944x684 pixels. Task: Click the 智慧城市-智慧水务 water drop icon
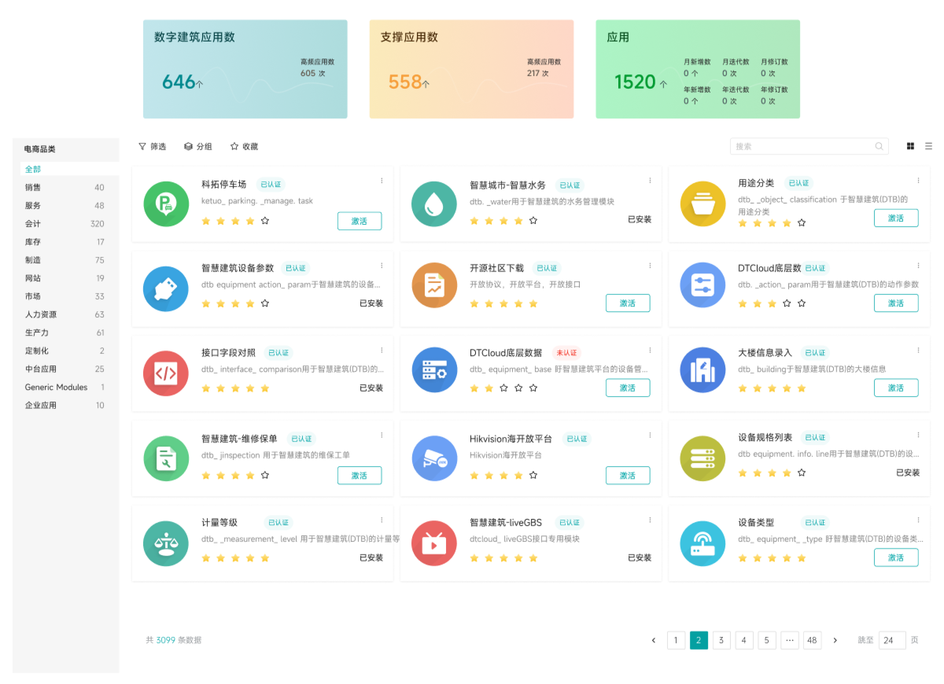434,204
